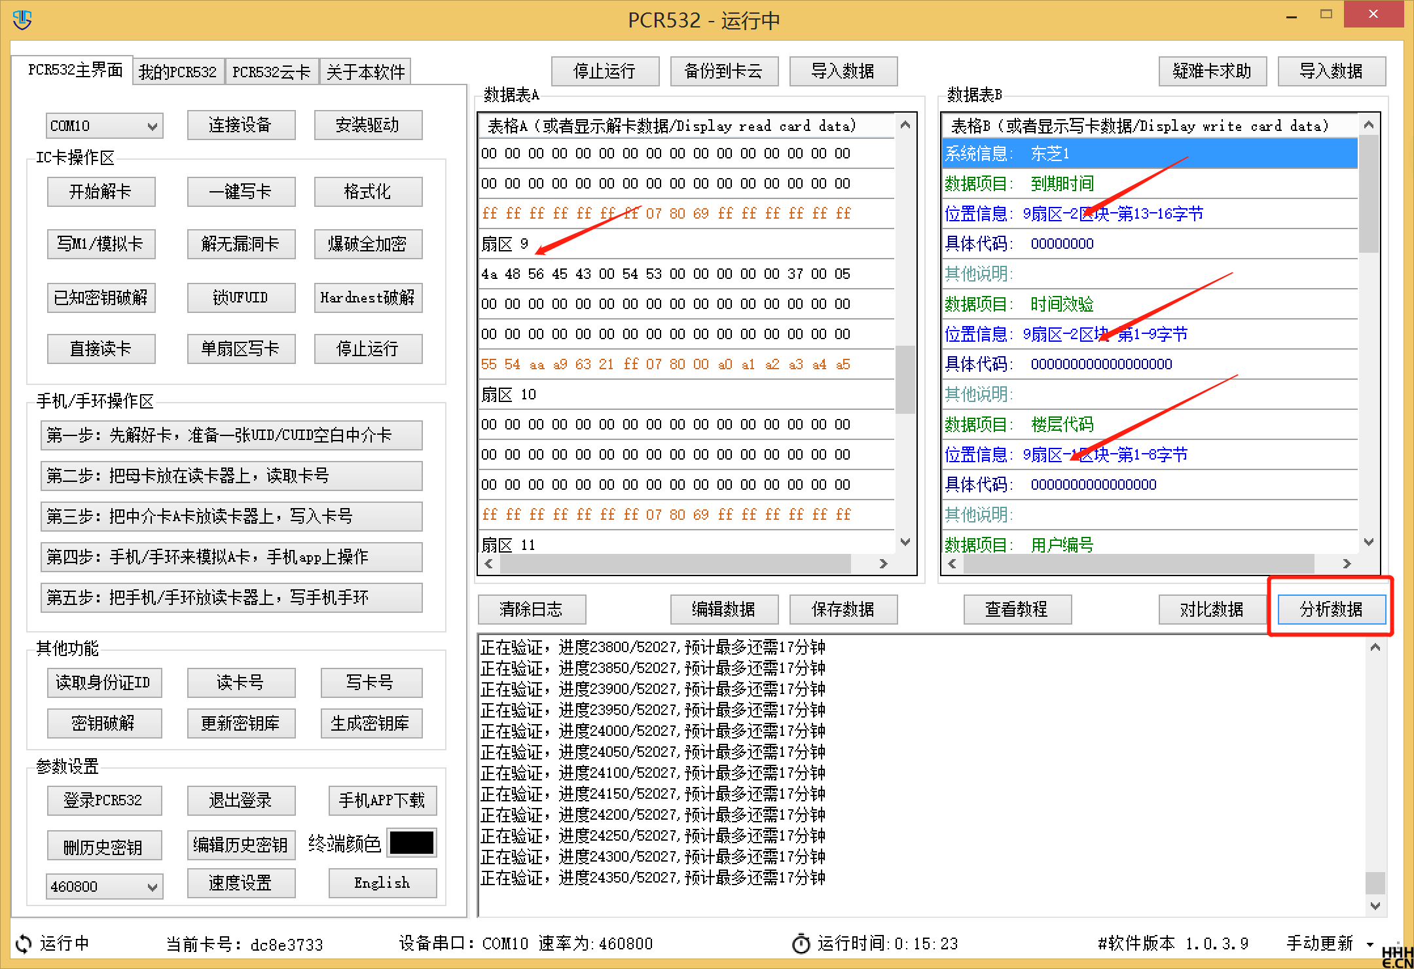
Task: Click the 分析数据 button highlighted in red
Action: 1331,609
